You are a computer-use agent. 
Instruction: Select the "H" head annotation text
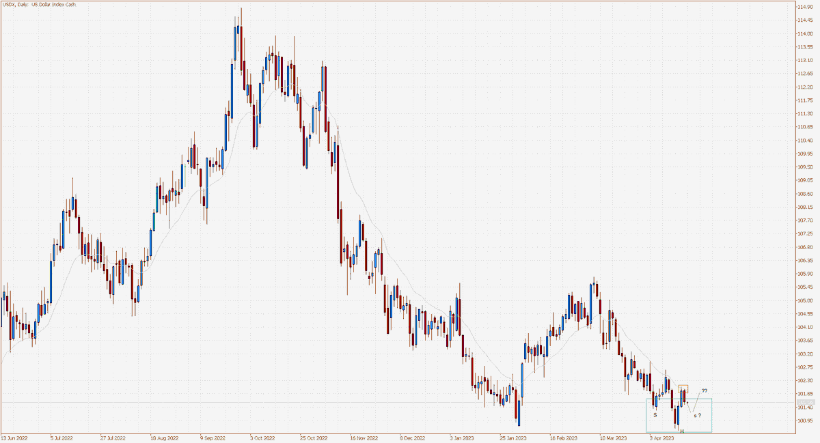pos(682,431)
